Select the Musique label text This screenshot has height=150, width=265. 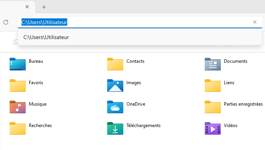click(x=38, y=104)
